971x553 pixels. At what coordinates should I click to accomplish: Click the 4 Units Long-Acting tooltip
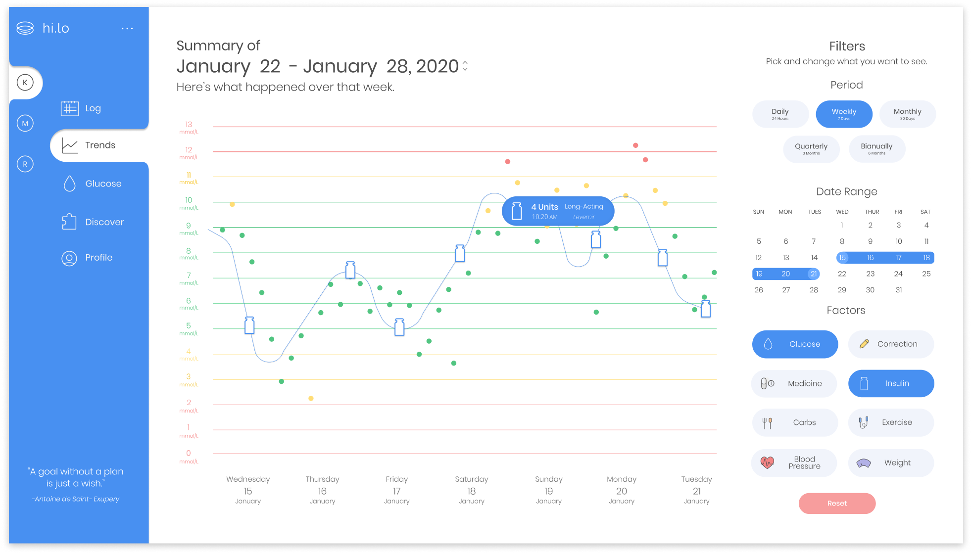point(558,211)
